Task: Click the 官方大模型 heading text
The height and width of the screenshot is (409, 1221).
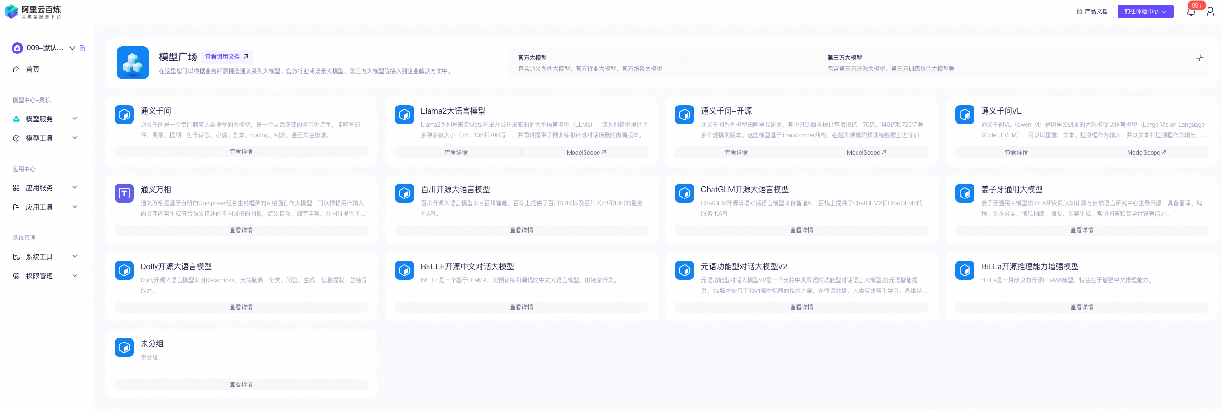Action: [x=533, y=58]
